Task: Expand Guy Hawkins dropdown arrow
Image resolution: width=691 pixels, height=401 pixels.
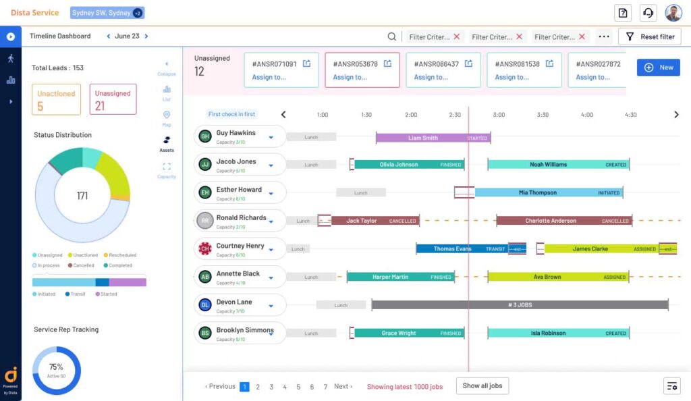Action: tap(271, 137)
